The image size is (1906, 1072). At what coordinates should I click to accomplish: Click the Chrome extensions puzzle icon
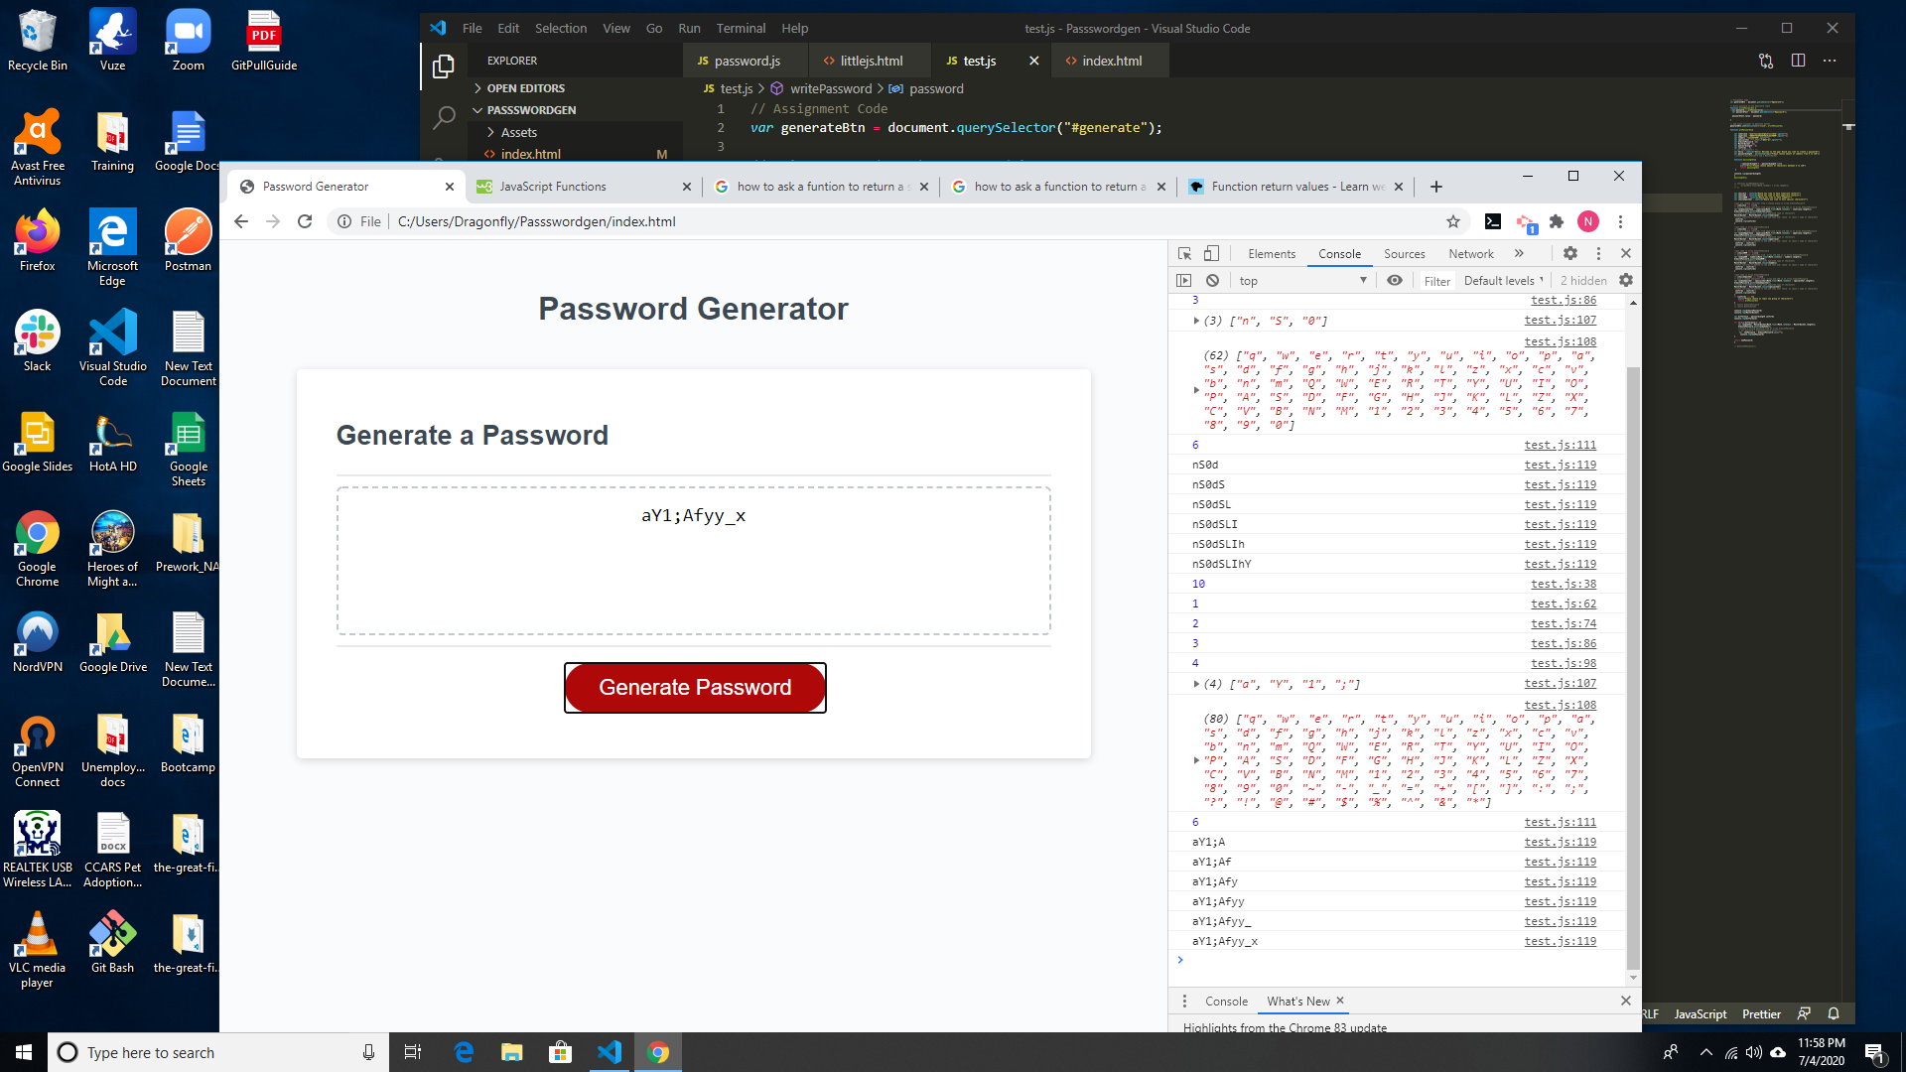point(1557,221)
